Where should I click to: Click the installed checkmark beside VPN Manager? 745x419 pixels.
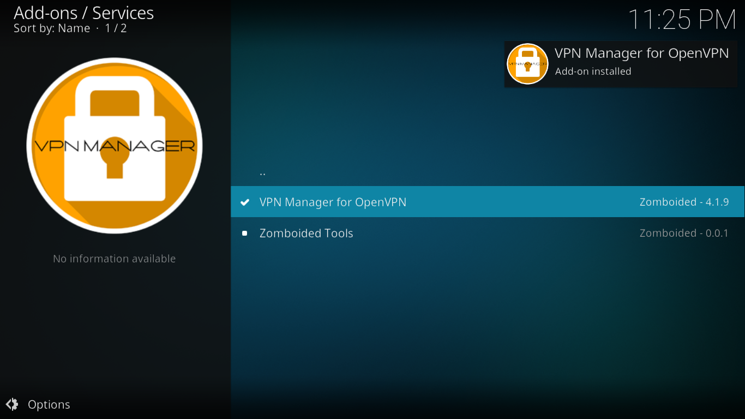coord(245,202)
